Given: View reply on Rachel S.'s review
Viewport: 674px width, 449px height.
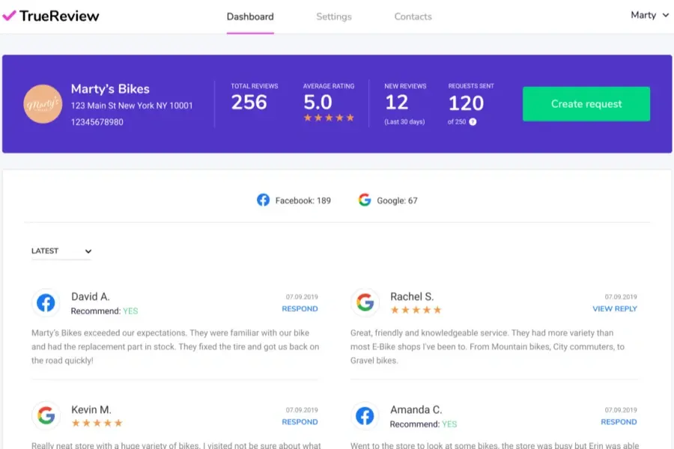Looking at the screenshot, I should point(615,308).
